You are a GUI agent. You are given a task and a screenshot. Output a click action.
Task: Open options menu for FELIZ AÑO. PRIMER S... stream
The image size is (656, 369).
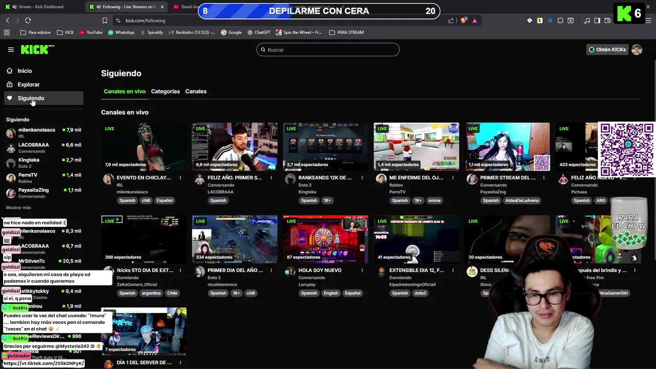pos(271,178)
